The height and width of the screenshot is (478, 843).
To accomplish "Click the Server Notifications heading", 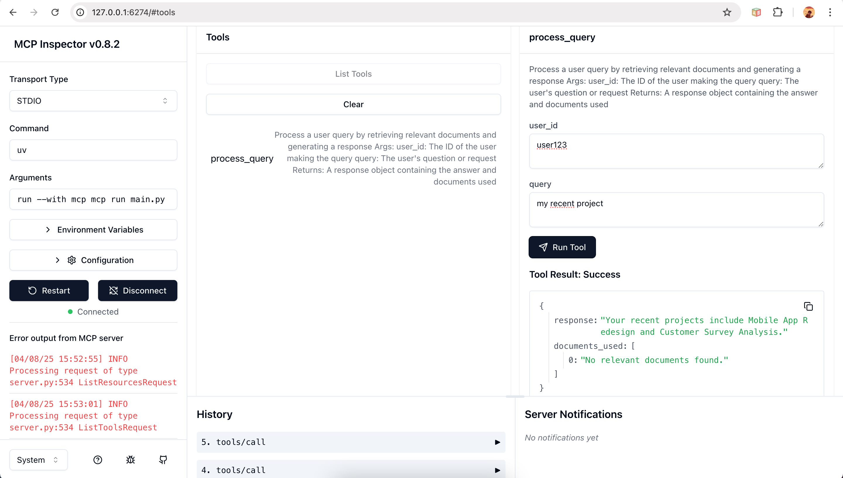I will point(573,414).
